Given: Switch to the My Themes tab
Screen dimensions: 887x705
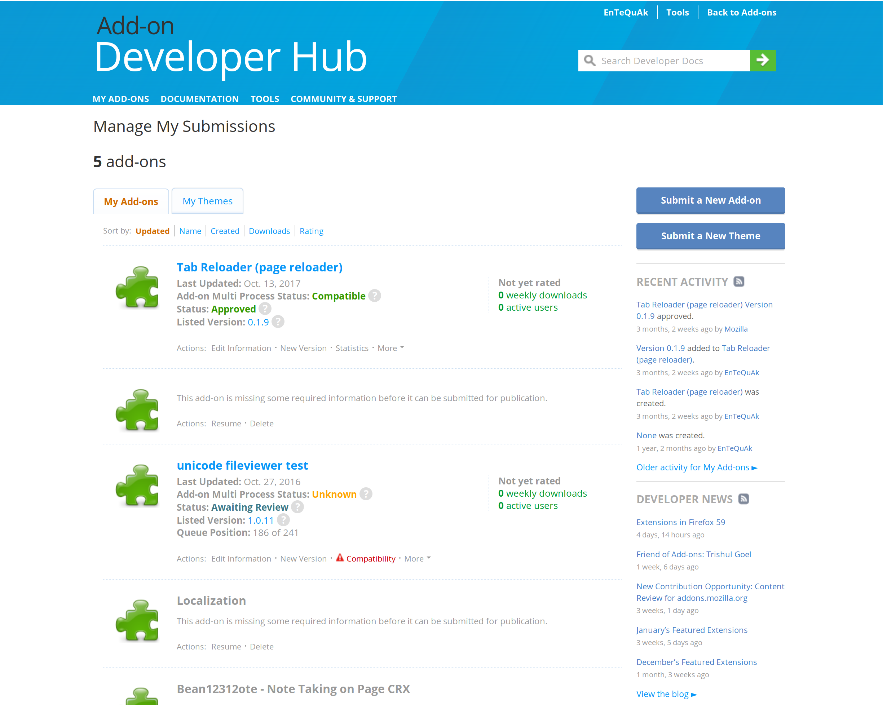Looking at the screenshot, I should point(207,201).
